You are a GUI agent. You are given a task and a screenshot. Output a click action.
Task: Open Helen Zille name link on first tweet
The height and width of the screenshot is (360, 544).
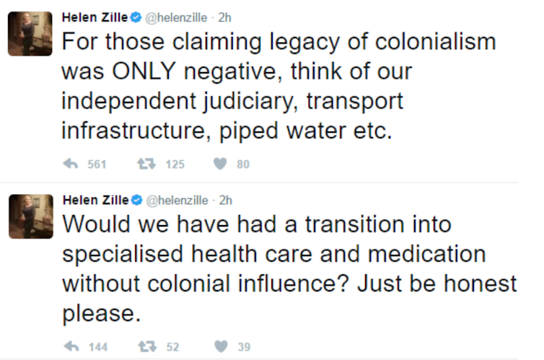(95, 17)
